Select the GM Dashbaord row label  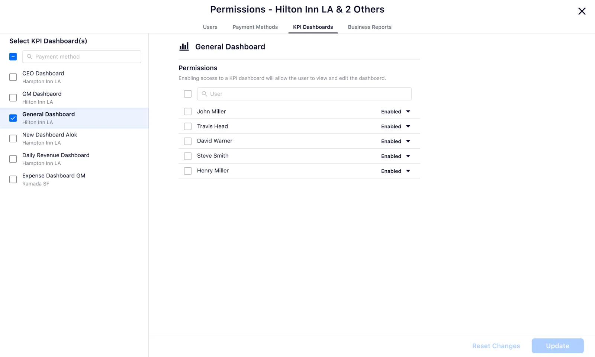click(x=42, y=94)
